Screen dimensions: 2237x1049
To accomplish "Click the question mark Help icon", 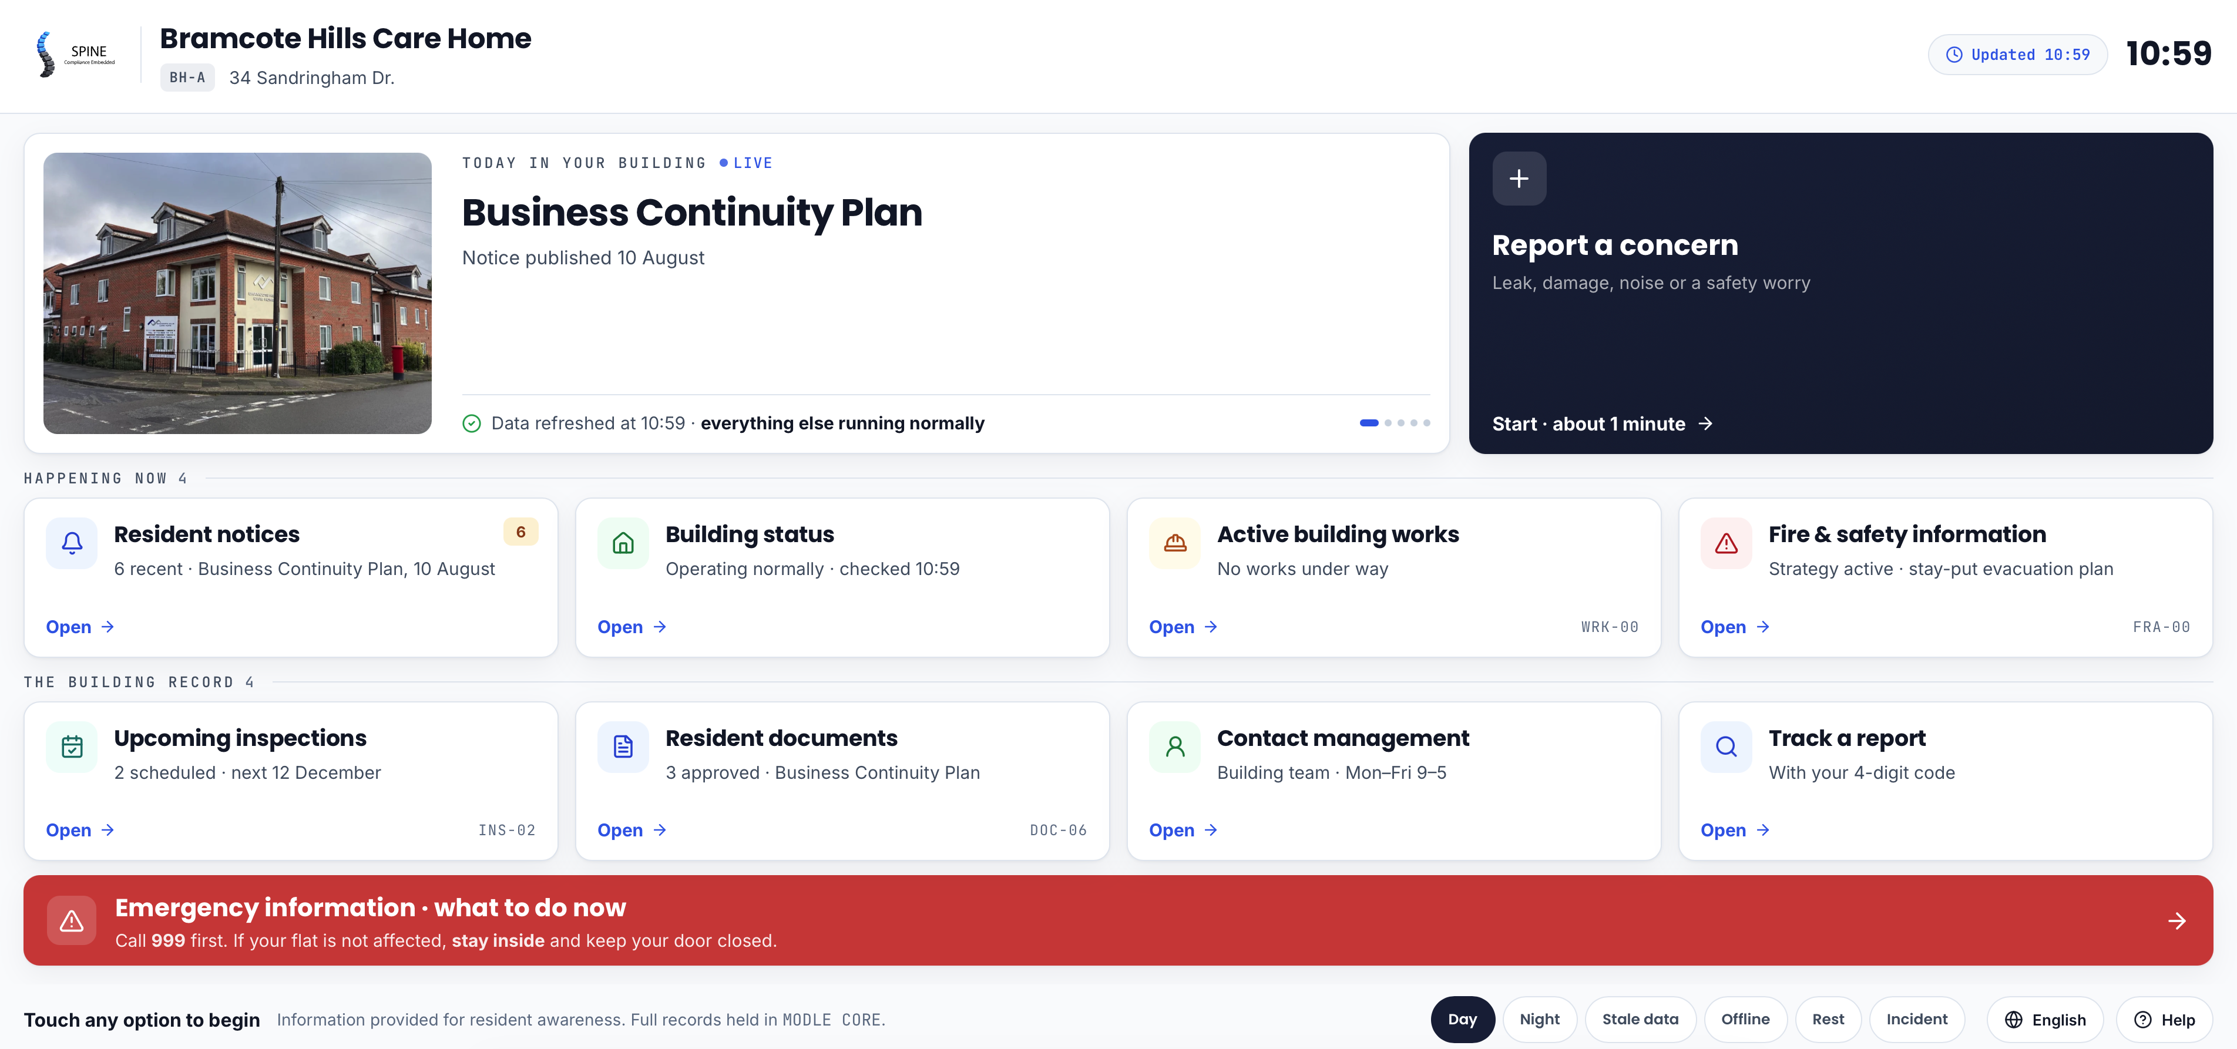I will click(x=2143, y=1020).
